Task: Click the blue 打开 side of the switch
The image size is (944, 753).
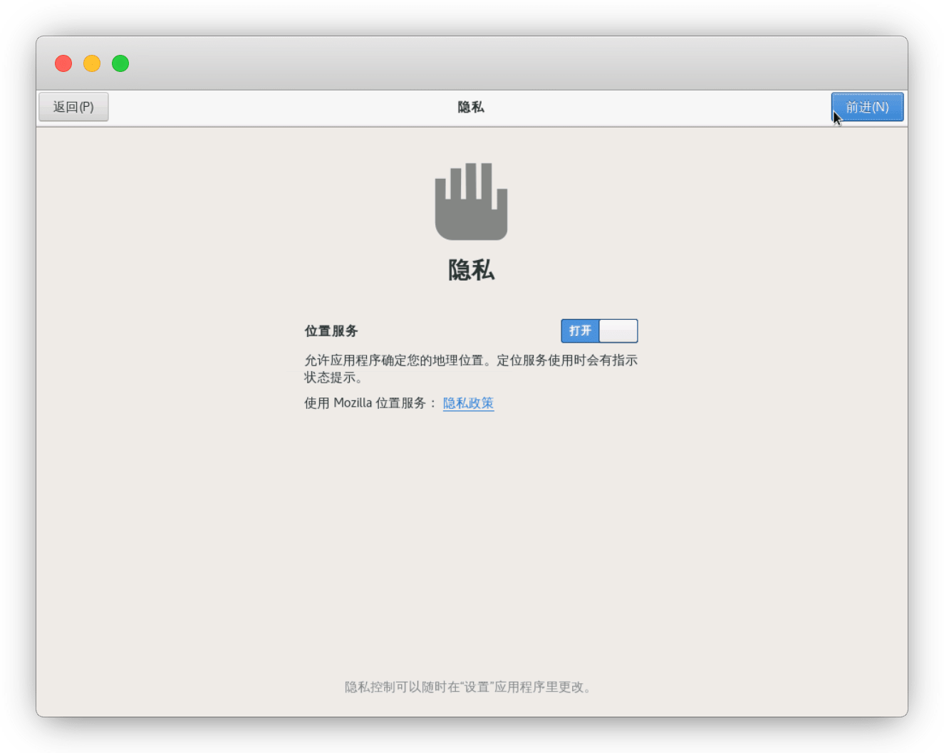Action: click(580, 331)
